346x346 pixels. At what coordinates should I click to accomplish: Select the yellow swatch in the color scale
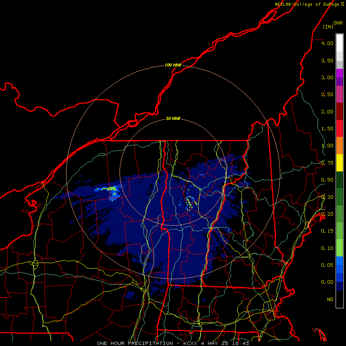coord(339,163)
